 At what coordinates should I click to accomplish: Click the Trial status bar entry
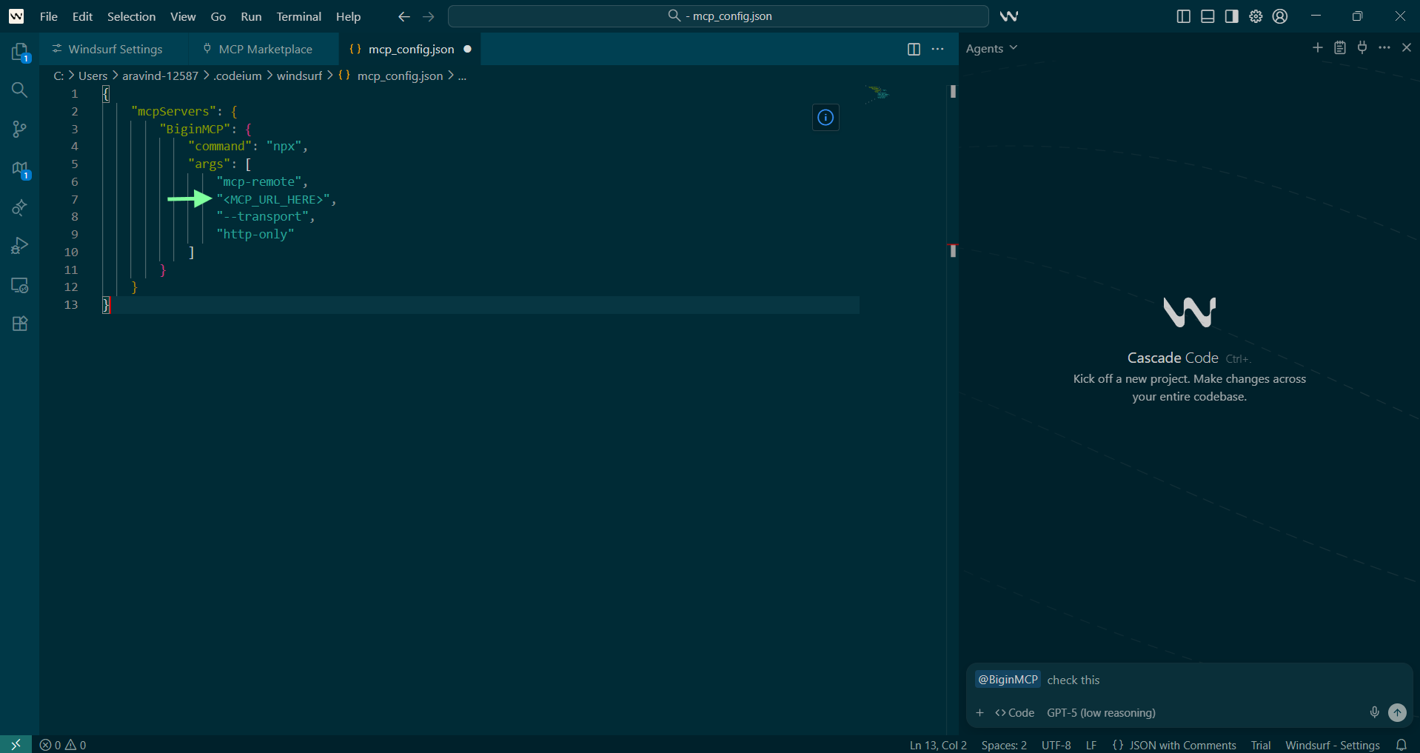pos(1261,745)
